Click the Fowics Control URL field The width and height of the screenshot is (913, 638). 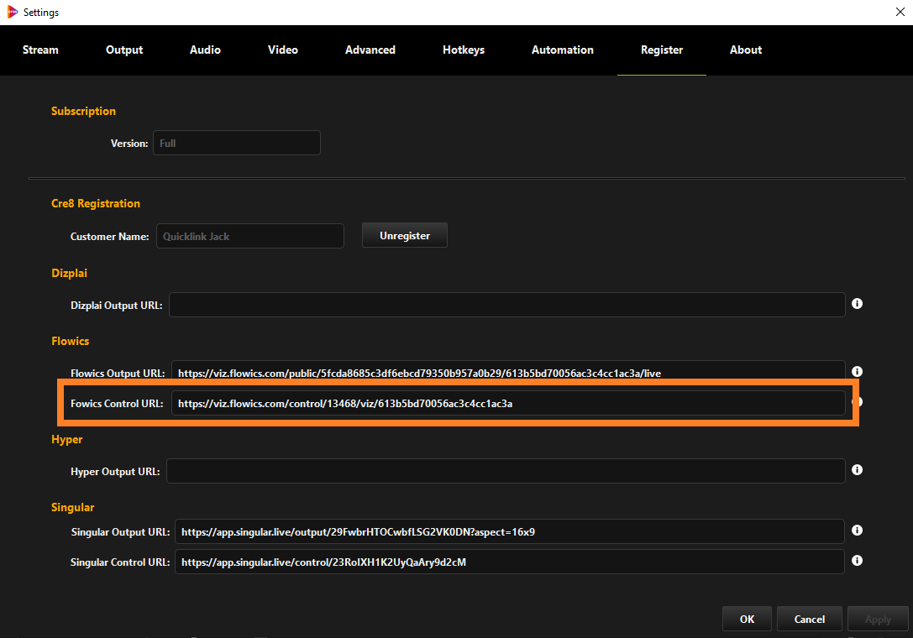click(x=508, y=403)
